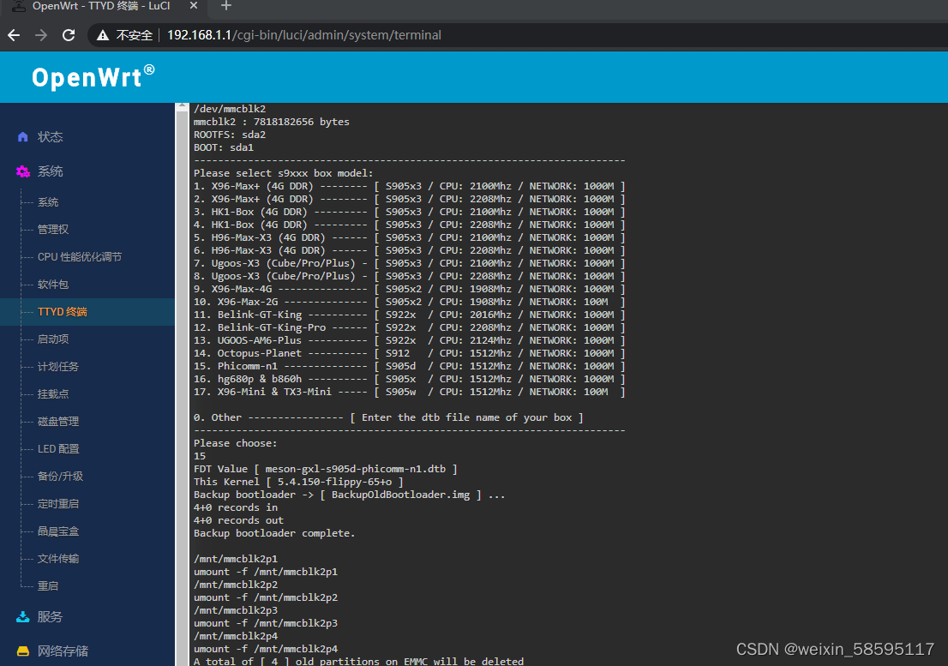The height and width of the screenshot is (666, 948).
Task: Click the house icon next to 状态
Action: click(x=23, y=136)
